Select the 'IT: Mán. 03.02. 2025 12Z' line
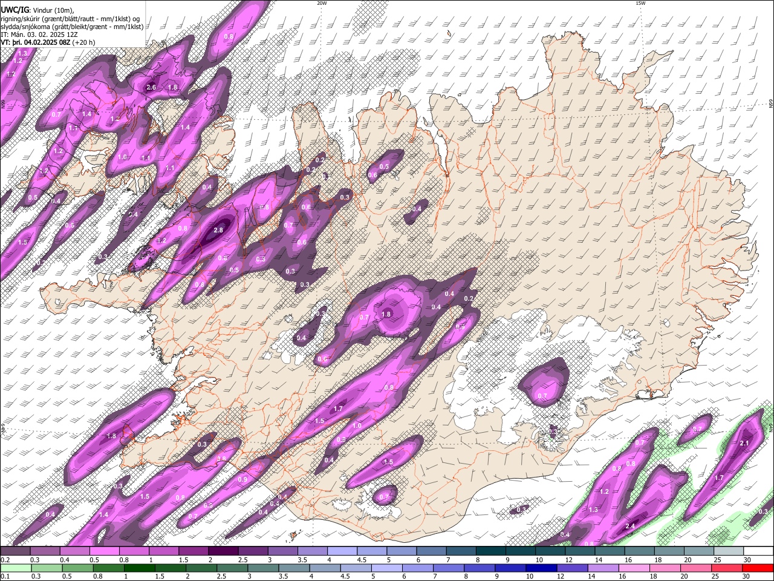774x581 pixels. 41,34
